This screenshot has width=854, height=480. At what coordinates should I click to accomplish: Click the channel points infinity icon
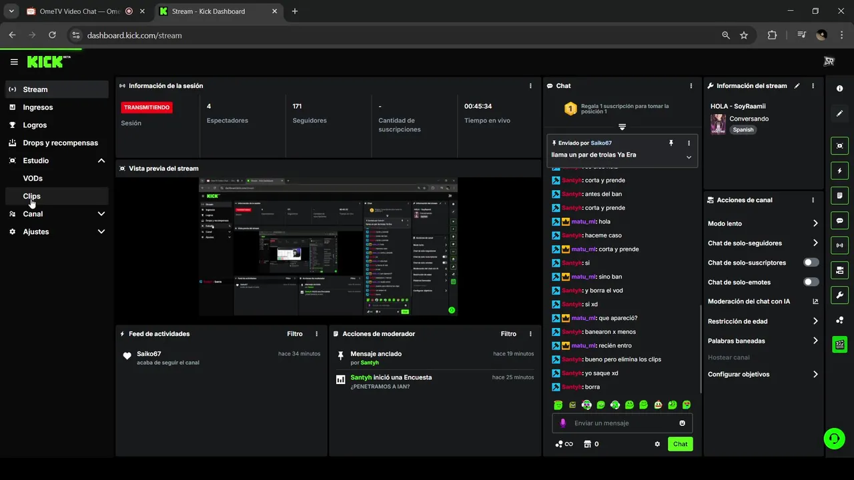click(564, 444)
